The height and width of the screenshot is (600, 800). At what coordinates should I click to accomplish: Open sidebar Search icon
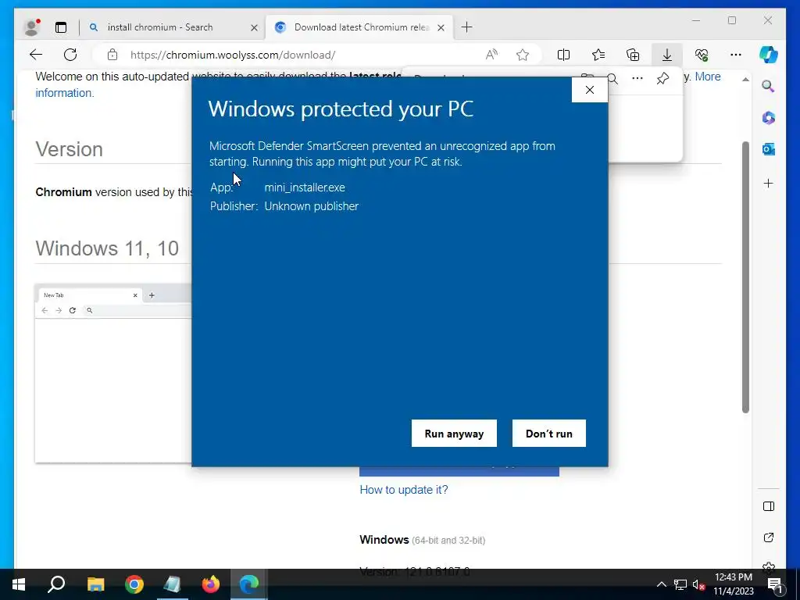click(x=769, y=86)
